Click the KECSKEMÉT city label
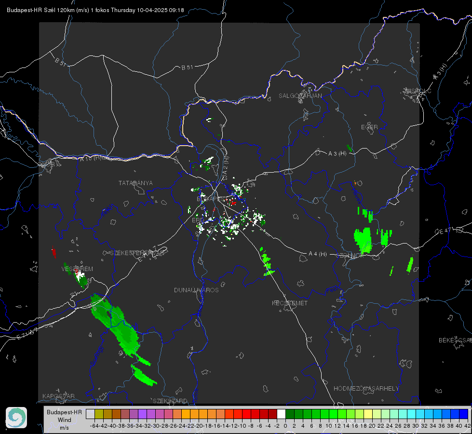 (290, 303)
